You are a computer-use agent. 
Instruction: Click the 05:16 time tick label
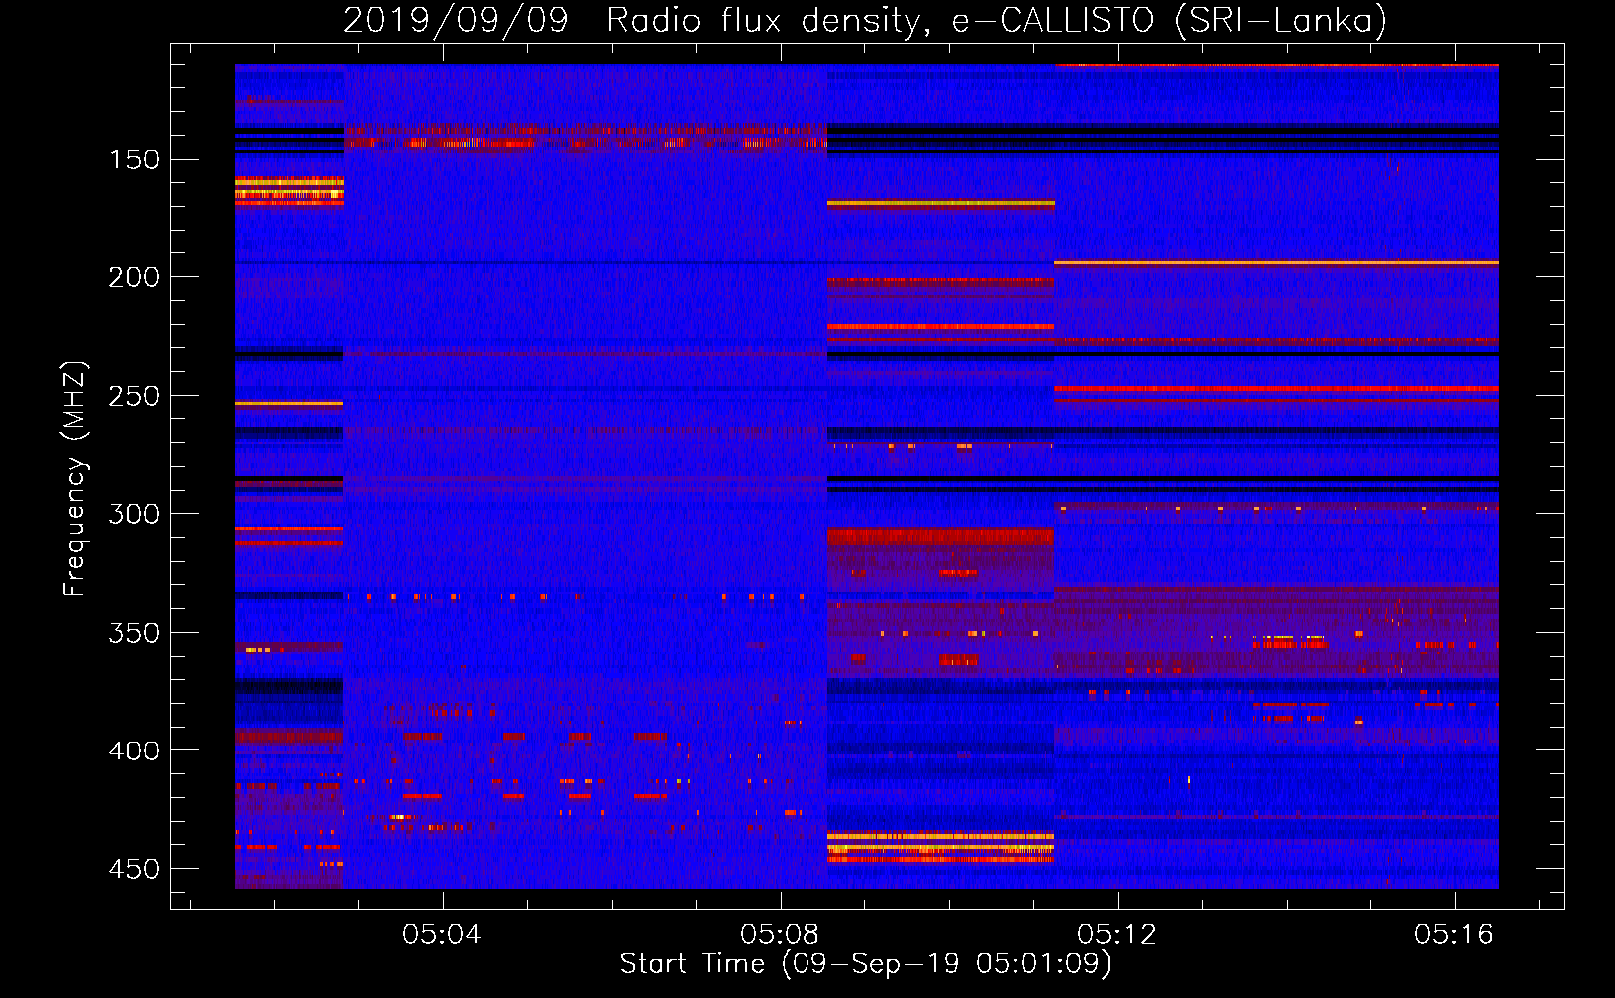[x=1454, y=934]
